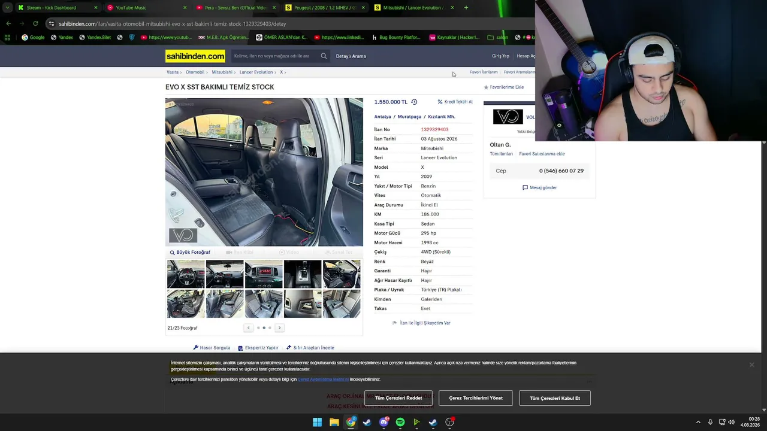The height and width of the screenshot is (431, 767).
Task: Click the address bar URL field
Action: [288, 24]
